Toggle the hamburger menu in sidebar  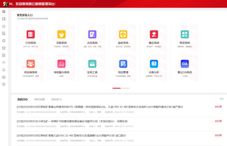[x=4, y=12]
